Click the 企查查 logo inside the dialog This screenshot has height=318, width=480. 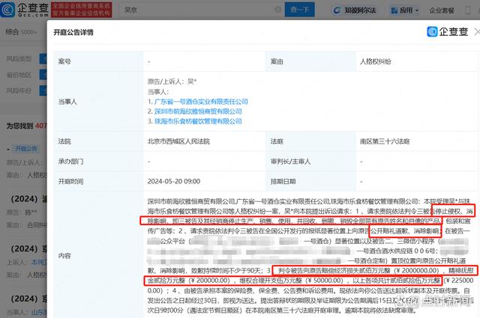(x=448, y=31)
